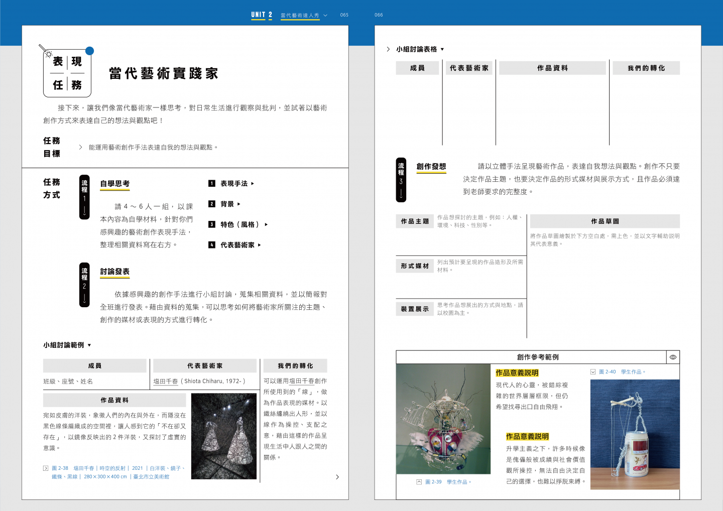Viewport: 723px width, 511px height.
Task: Click the 流程 2 black badge
Action: coord(84,284)
